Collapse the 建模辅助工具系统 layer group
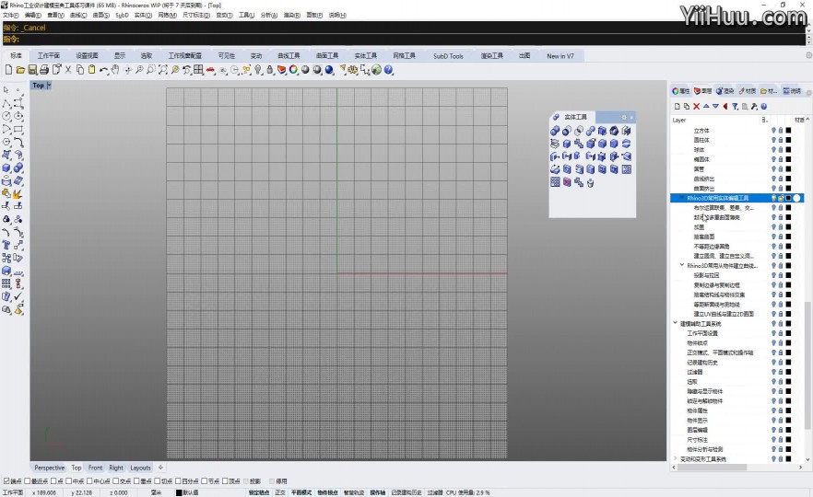The image size is (813, 497). tap(675, 323)
